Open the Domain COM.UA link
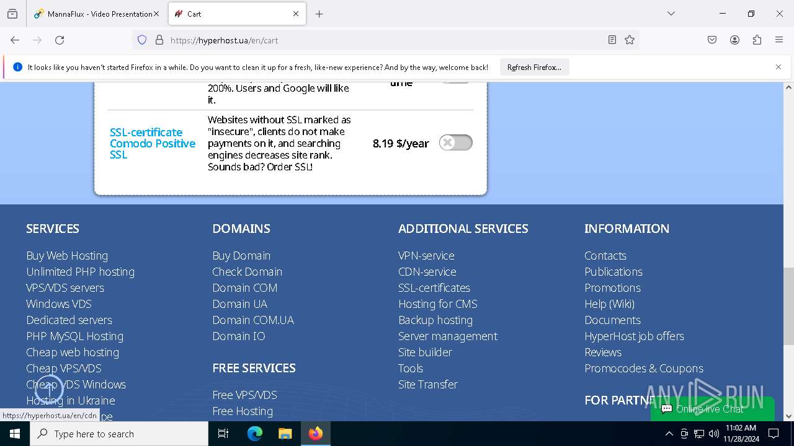The width and height of the screenshot is (794, 446). pos(253,320)
